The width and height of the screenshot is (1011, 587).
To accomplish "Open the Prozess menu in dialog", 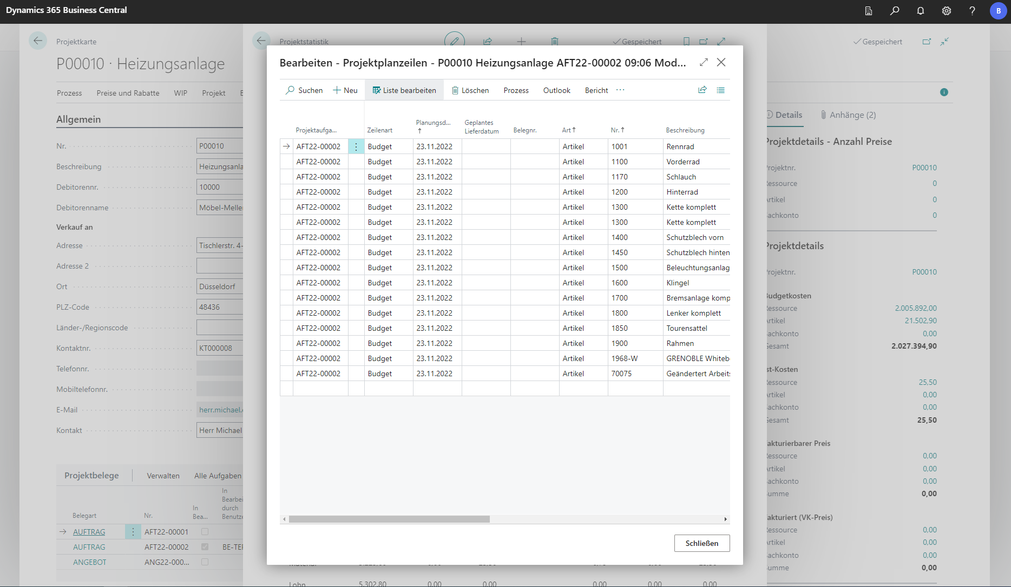I will pos(516,90).
